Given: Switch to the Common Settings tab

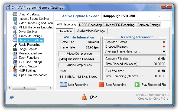Looking at the screenshot, I should [149, 25].
